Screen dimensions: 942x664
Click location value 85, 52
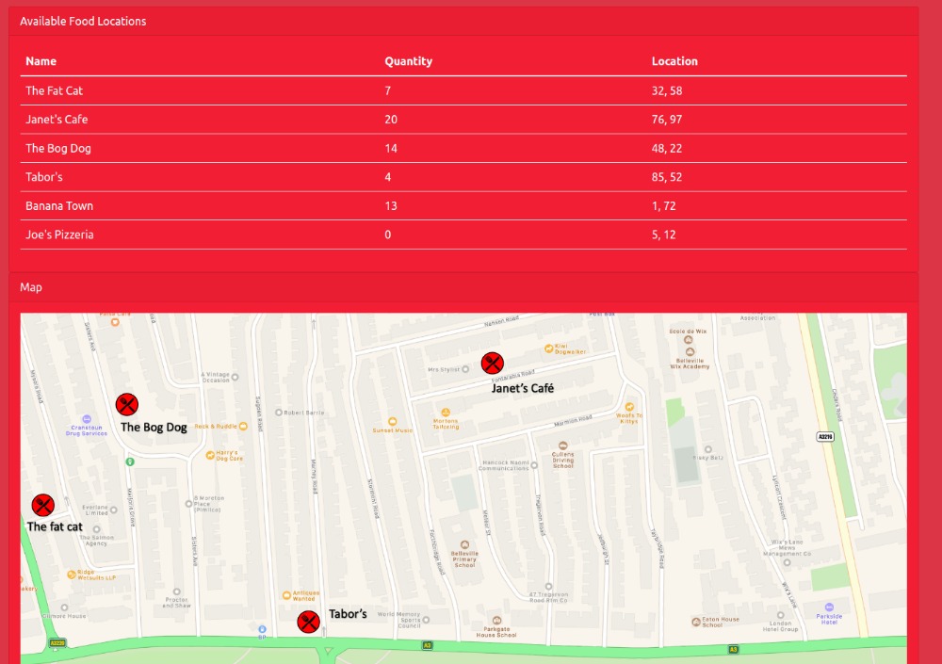[667, 177]
